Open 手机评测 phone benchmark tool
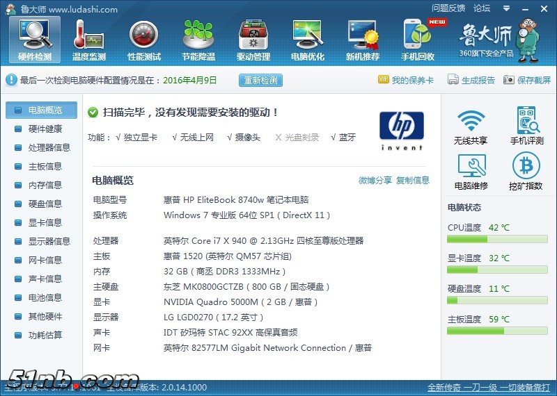557x396 pixels. pyautogui.click(x=526, y=126)
